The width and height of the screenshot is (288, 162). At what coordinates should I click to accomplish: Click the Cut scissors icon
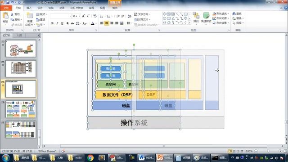click(12, 14)
